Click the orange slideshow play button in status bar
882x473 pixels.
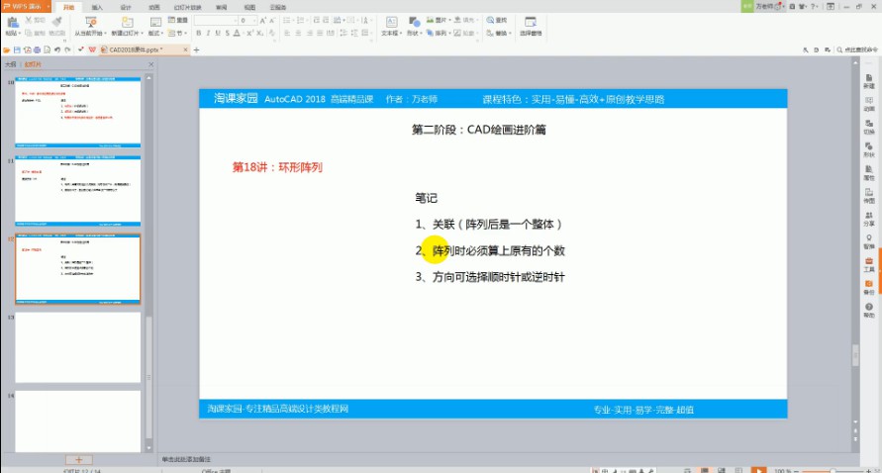[x=758, y=470]
